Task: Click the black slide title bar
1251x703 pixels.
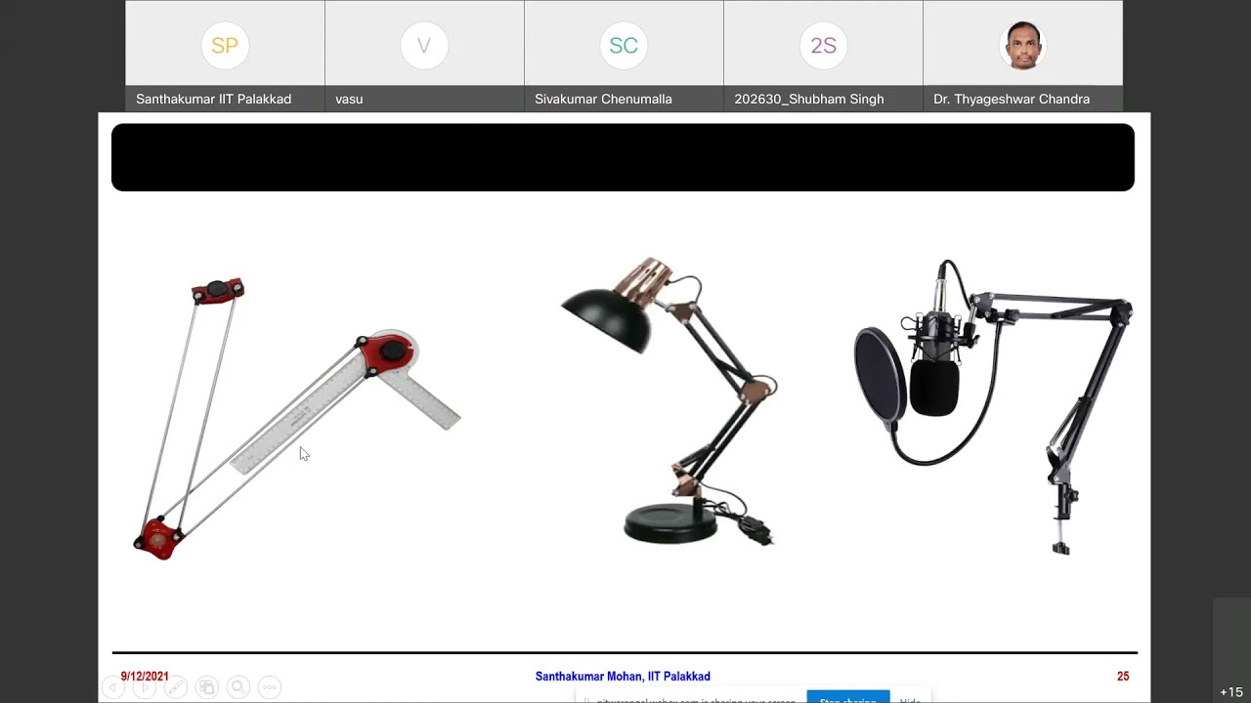Action: (x=623, y=157)
